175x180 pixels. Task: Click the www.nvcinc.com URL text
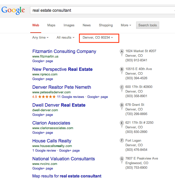(45, 164)
